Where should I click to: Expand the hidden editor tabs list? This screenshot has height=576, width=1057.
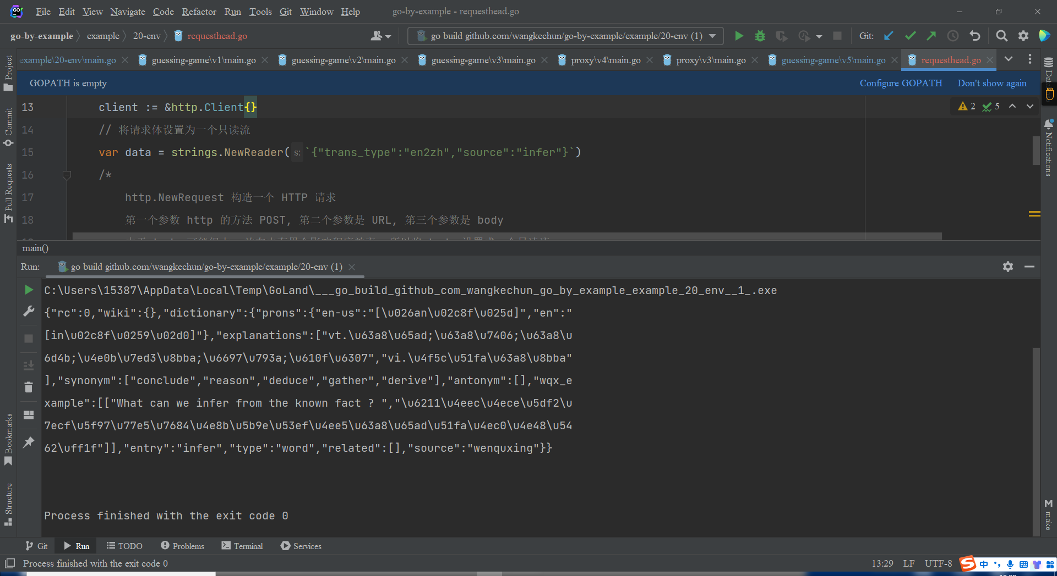[x=1009, y=59]
